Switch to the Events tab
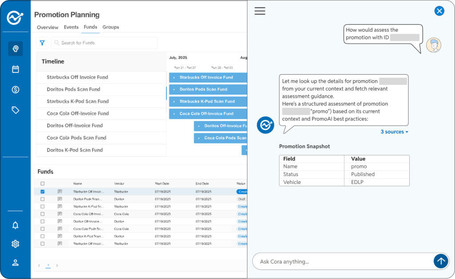The width and height of the screenshot is (455, 279). (71, 27)
